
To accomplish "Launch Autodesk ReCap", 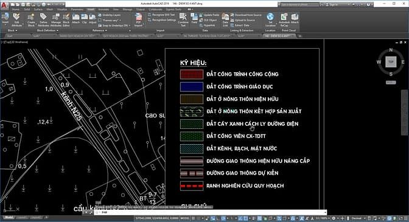I will coord(284,20).
